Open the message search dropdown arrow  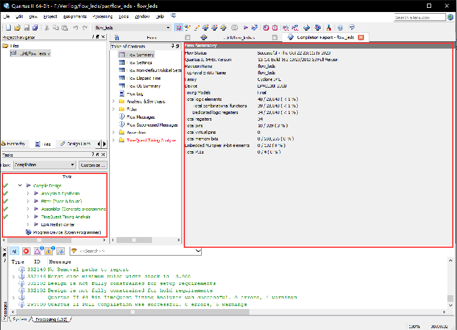pos(198,251)
